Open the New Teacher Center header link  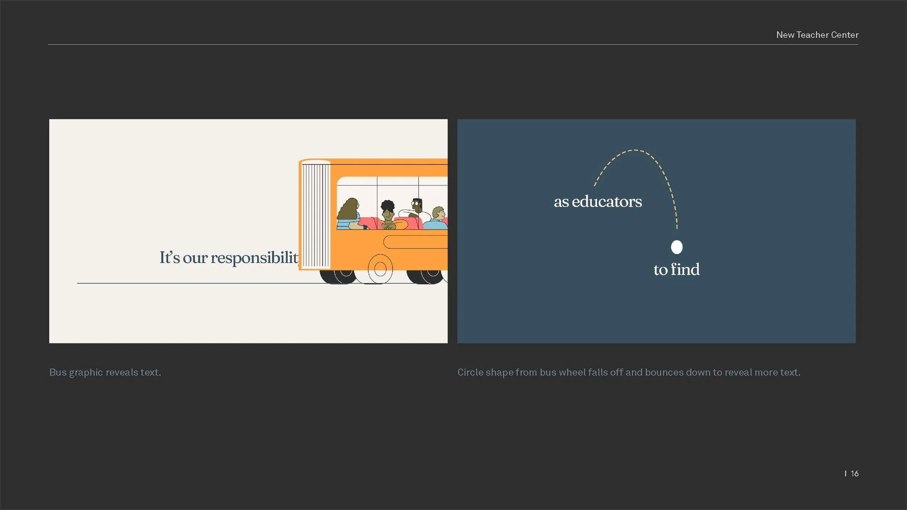(x=818, y=35)
